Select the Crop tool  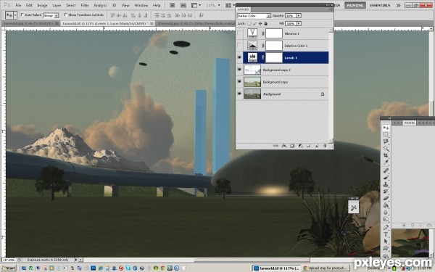386,155
